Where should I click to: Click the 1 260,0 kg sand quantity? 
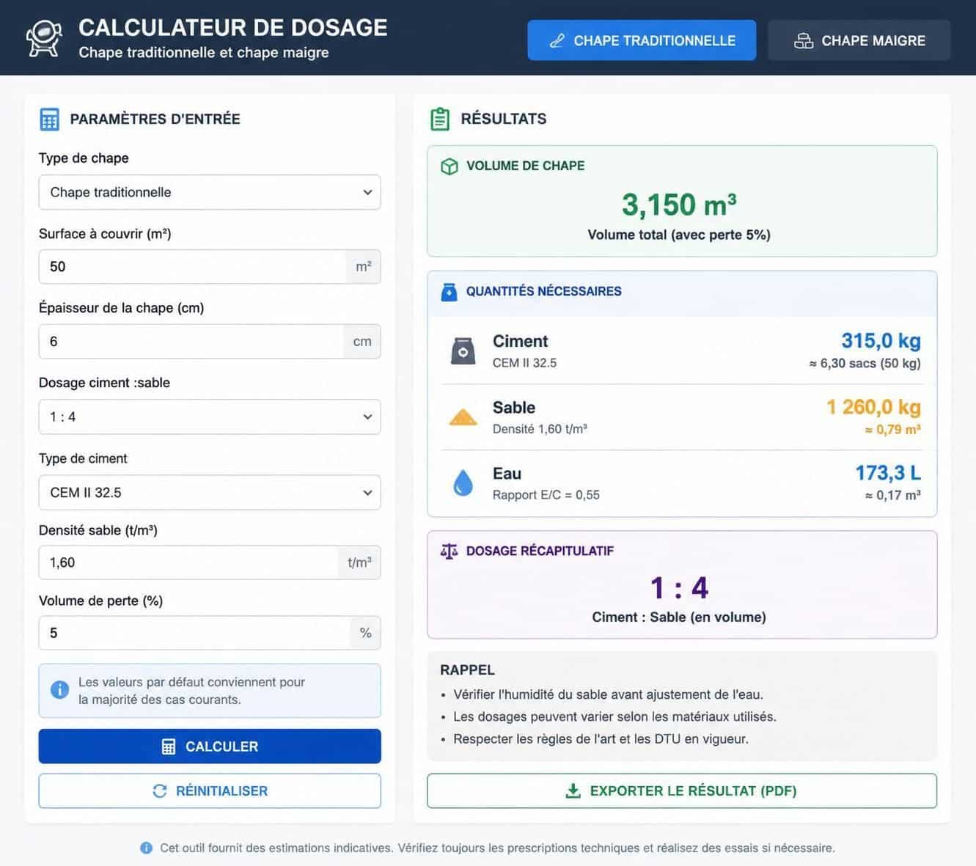[x=873, y=407]
